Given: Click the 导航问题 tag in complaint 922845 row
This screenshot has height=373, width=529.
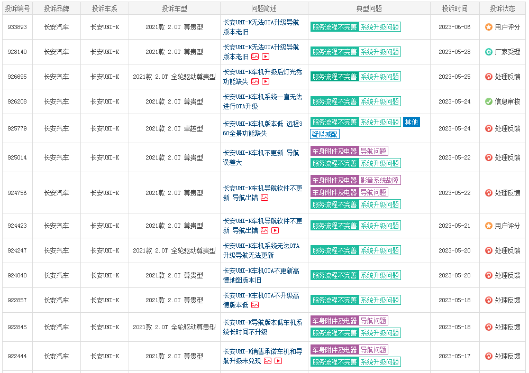Looking at the screenshot, I should (x=373, y=321).
